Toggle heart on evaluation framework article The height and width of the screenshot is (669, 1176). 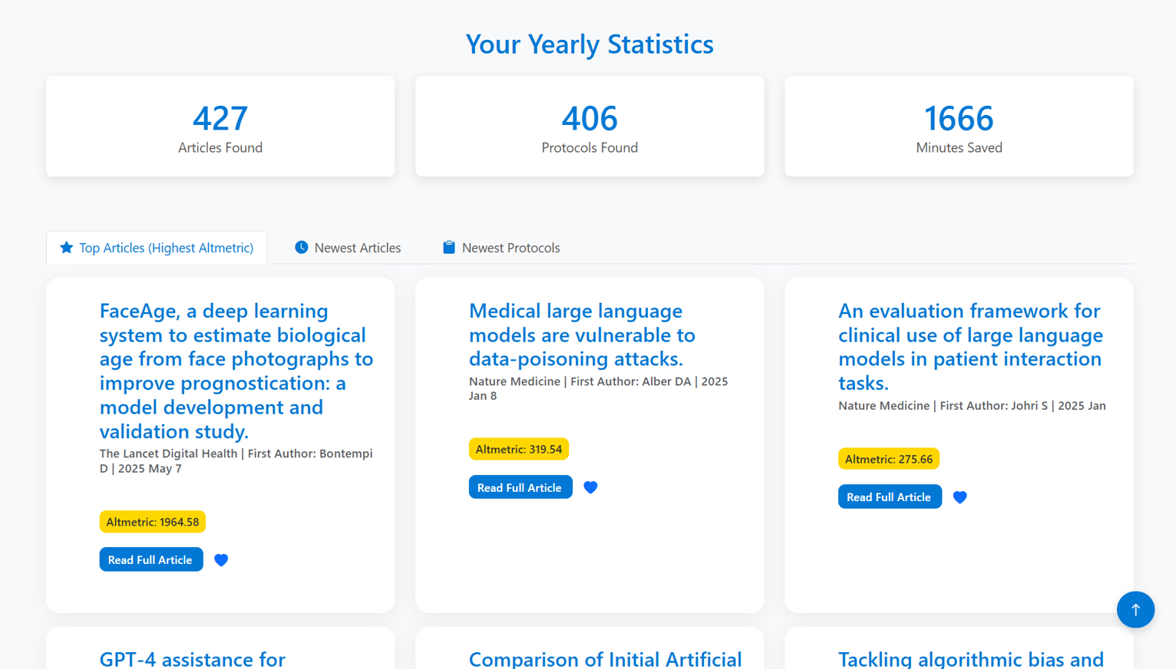[x=960, y=497]
